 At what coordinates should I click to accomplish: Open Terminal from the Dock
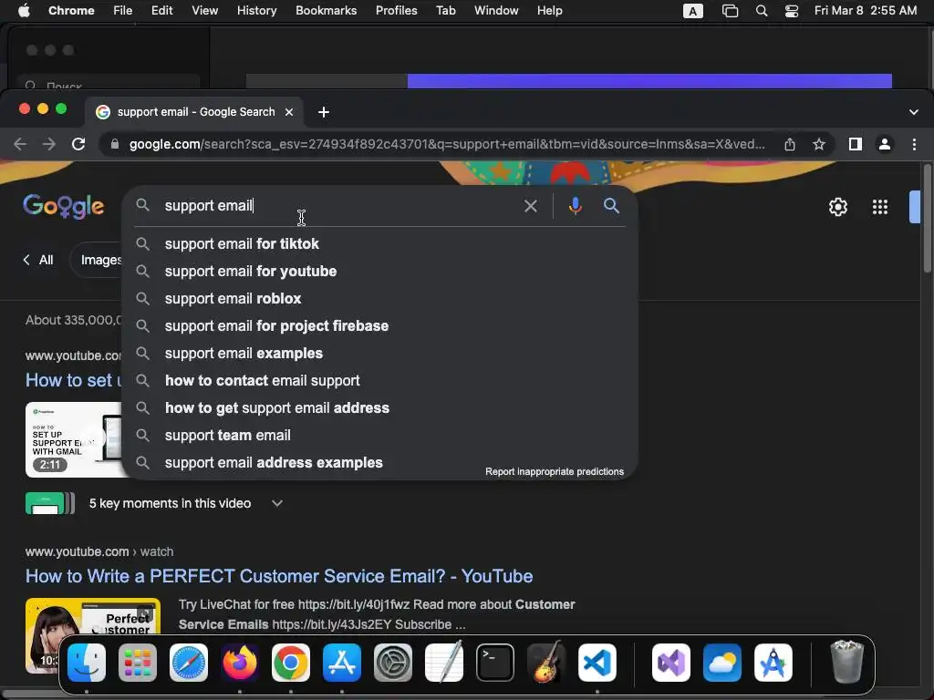click(495, 663)
